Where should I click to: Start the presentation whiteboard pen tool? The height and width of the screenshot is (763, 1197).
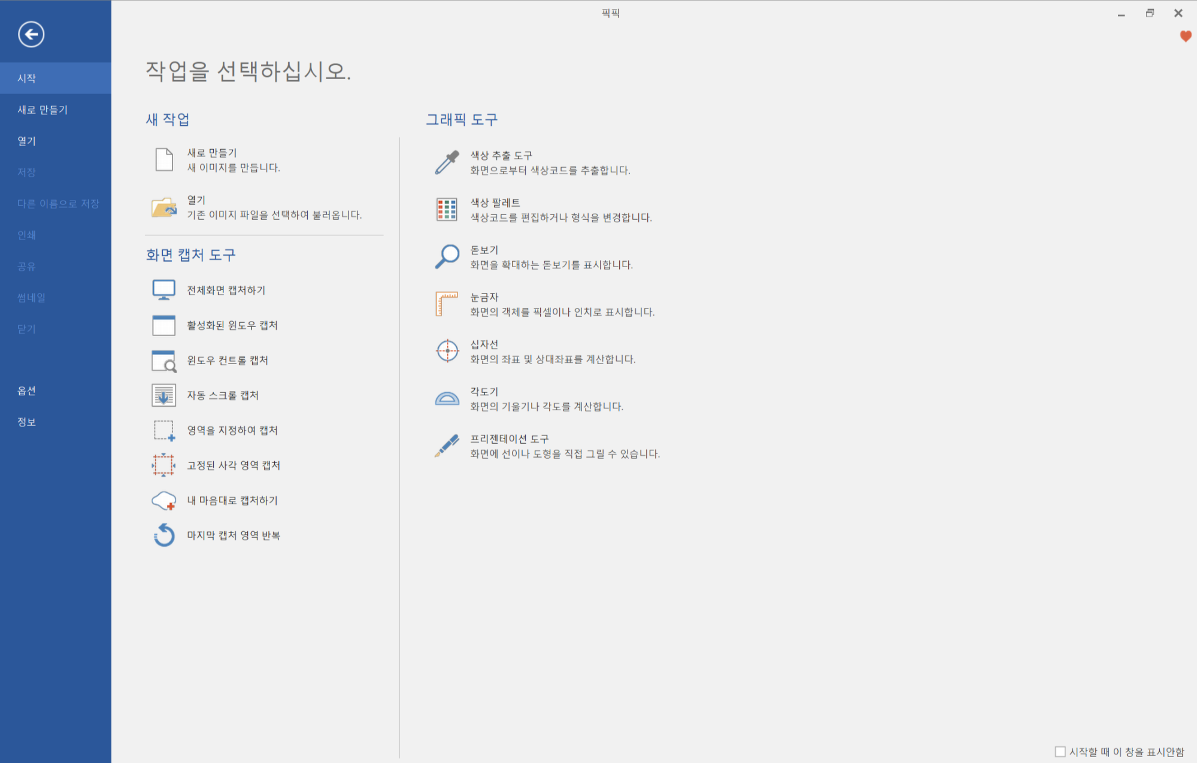[x=447, y=446]
